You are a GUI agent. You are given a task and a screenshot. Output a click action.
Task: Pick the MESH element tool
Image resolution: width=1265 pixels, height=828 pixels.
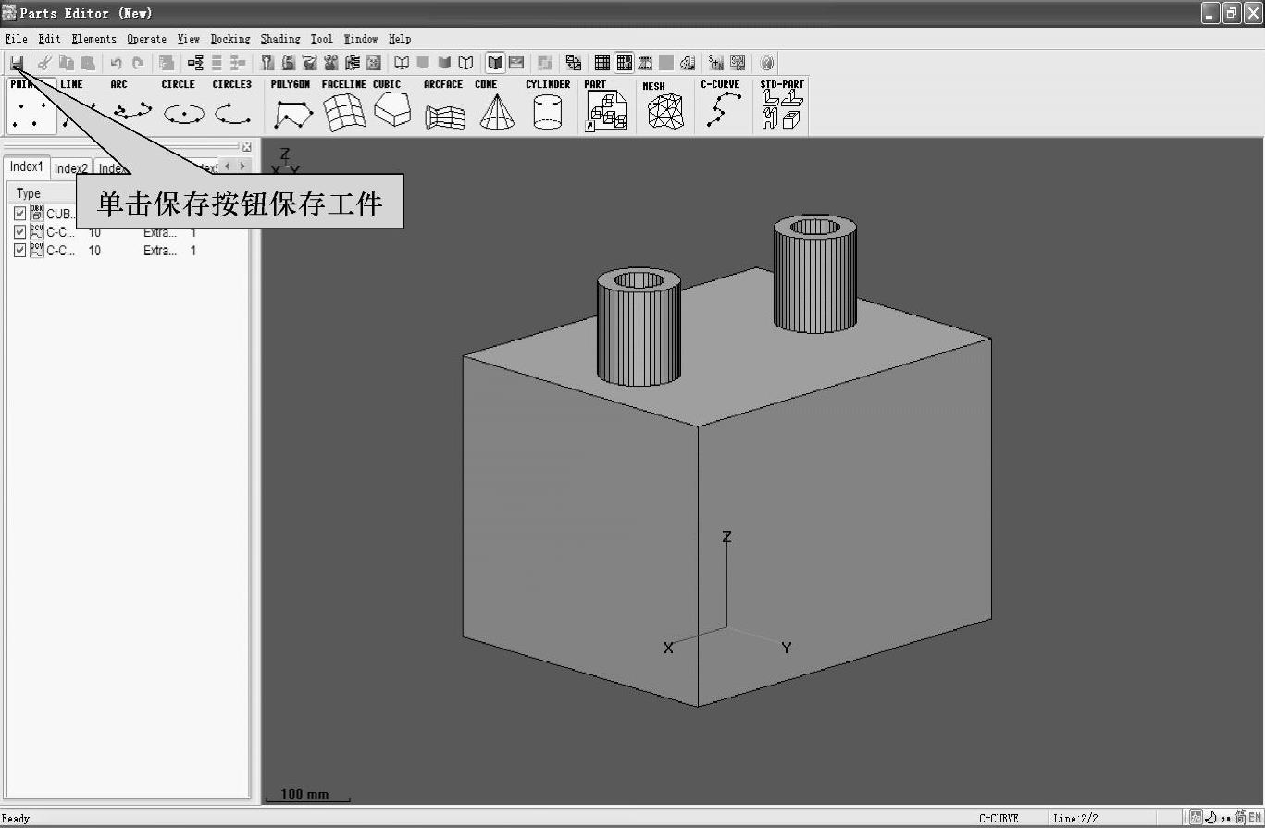[x=664, y=107]
